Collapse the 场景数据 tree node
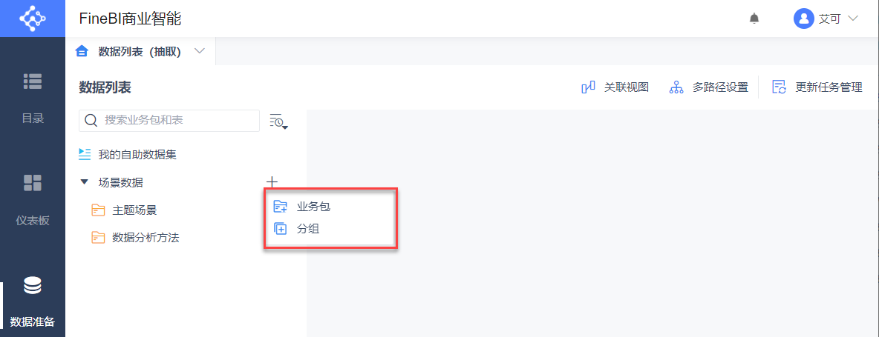Viewport: 879px width, 337px height. click(85, 182)
